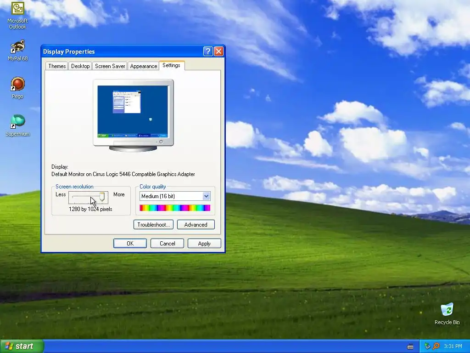Viewport: 470px width, 353px height.
Task: Click the monitor preview image
Action: pyautogui.click(x=134, y=115)
